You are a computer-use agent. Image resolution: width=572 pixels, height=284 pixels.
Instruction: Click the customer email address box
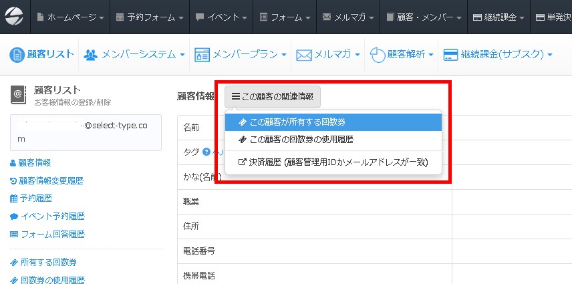86,133
